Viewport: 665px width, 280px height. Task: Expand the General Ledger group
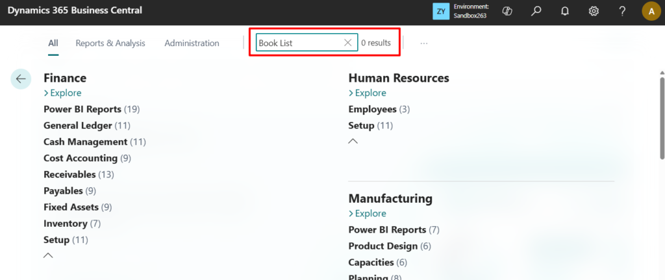point(77,125)
